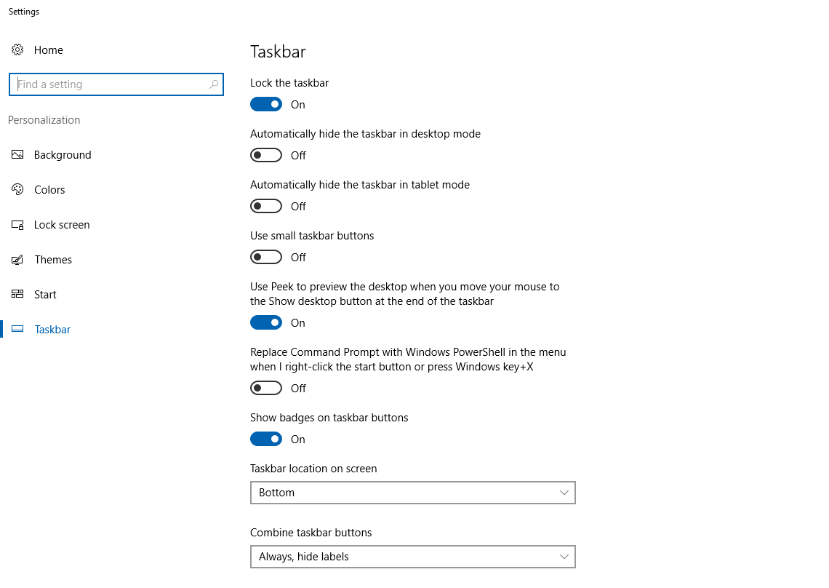Click the Themes brush icon

click(x=17, y=260)
